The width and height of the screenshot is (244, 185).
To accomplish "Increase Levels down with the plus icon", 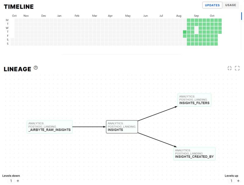I will tap(18, 181).
